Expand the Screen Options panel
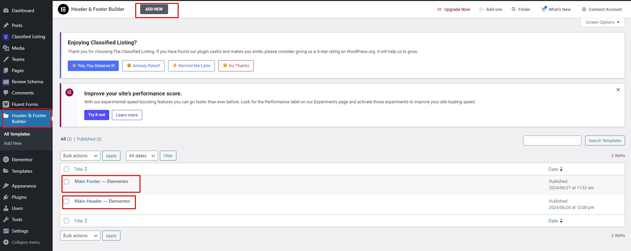Screen dimensions: 631x251 point(602,22)
